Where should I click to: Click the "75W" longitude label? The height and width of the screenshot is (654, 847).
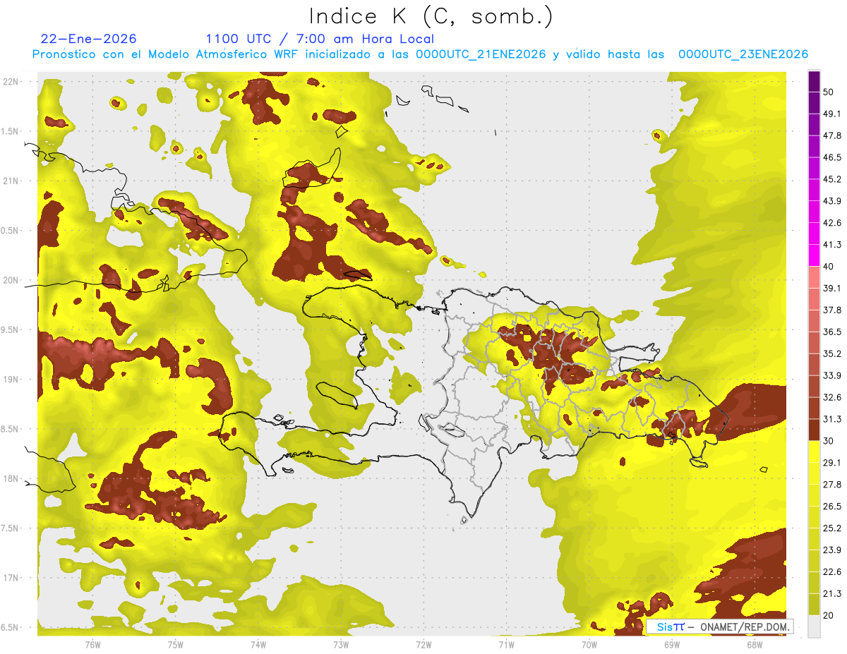176,644
